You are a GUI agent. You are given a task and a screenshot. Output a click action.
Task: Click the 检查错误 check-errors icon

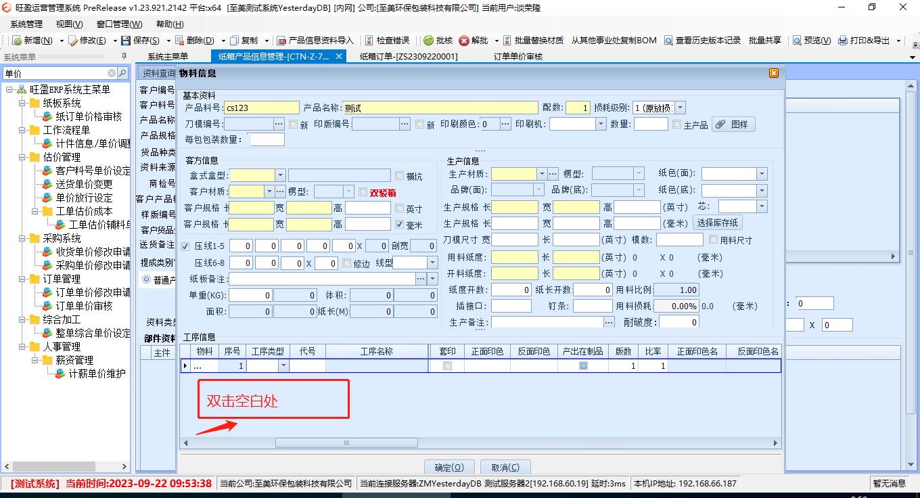coord(369,41)
